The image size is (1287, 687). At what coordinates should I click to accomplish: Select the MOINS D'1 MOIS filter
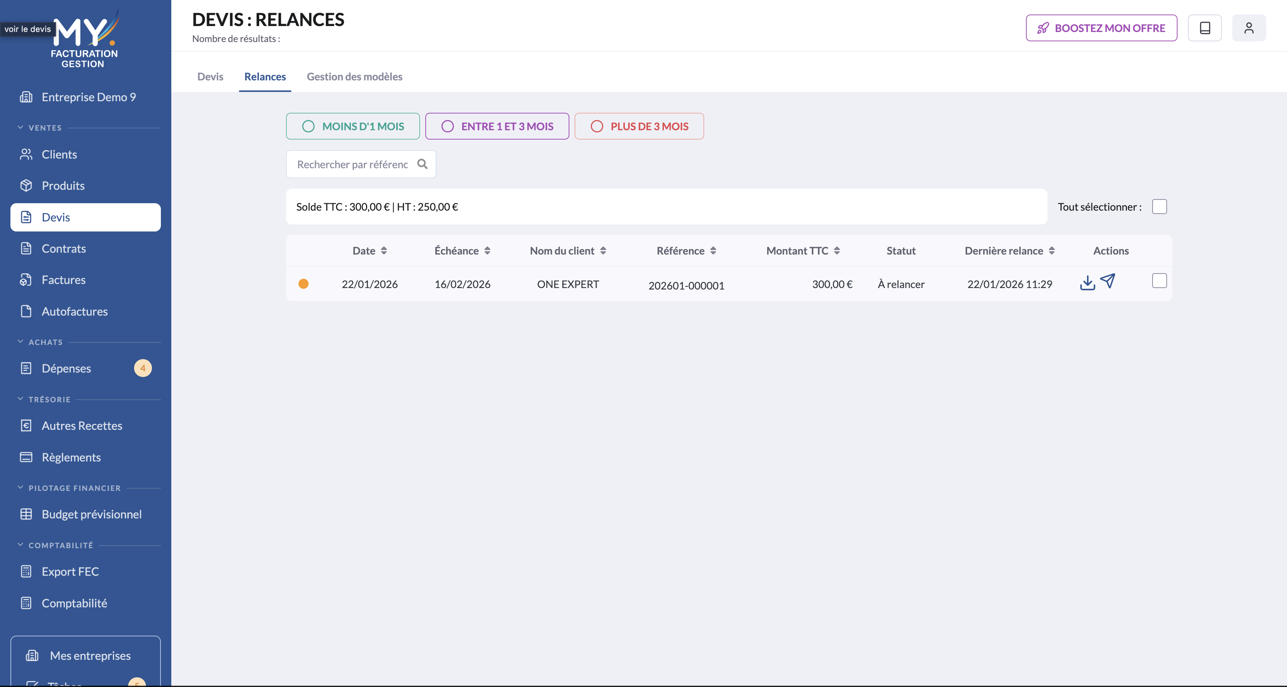point(353,126)
